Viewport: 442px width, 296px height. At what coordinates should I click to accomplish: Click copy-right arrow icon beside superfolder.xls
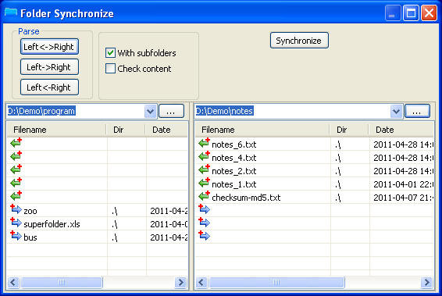pyautogui.click(x=16, y=223)
